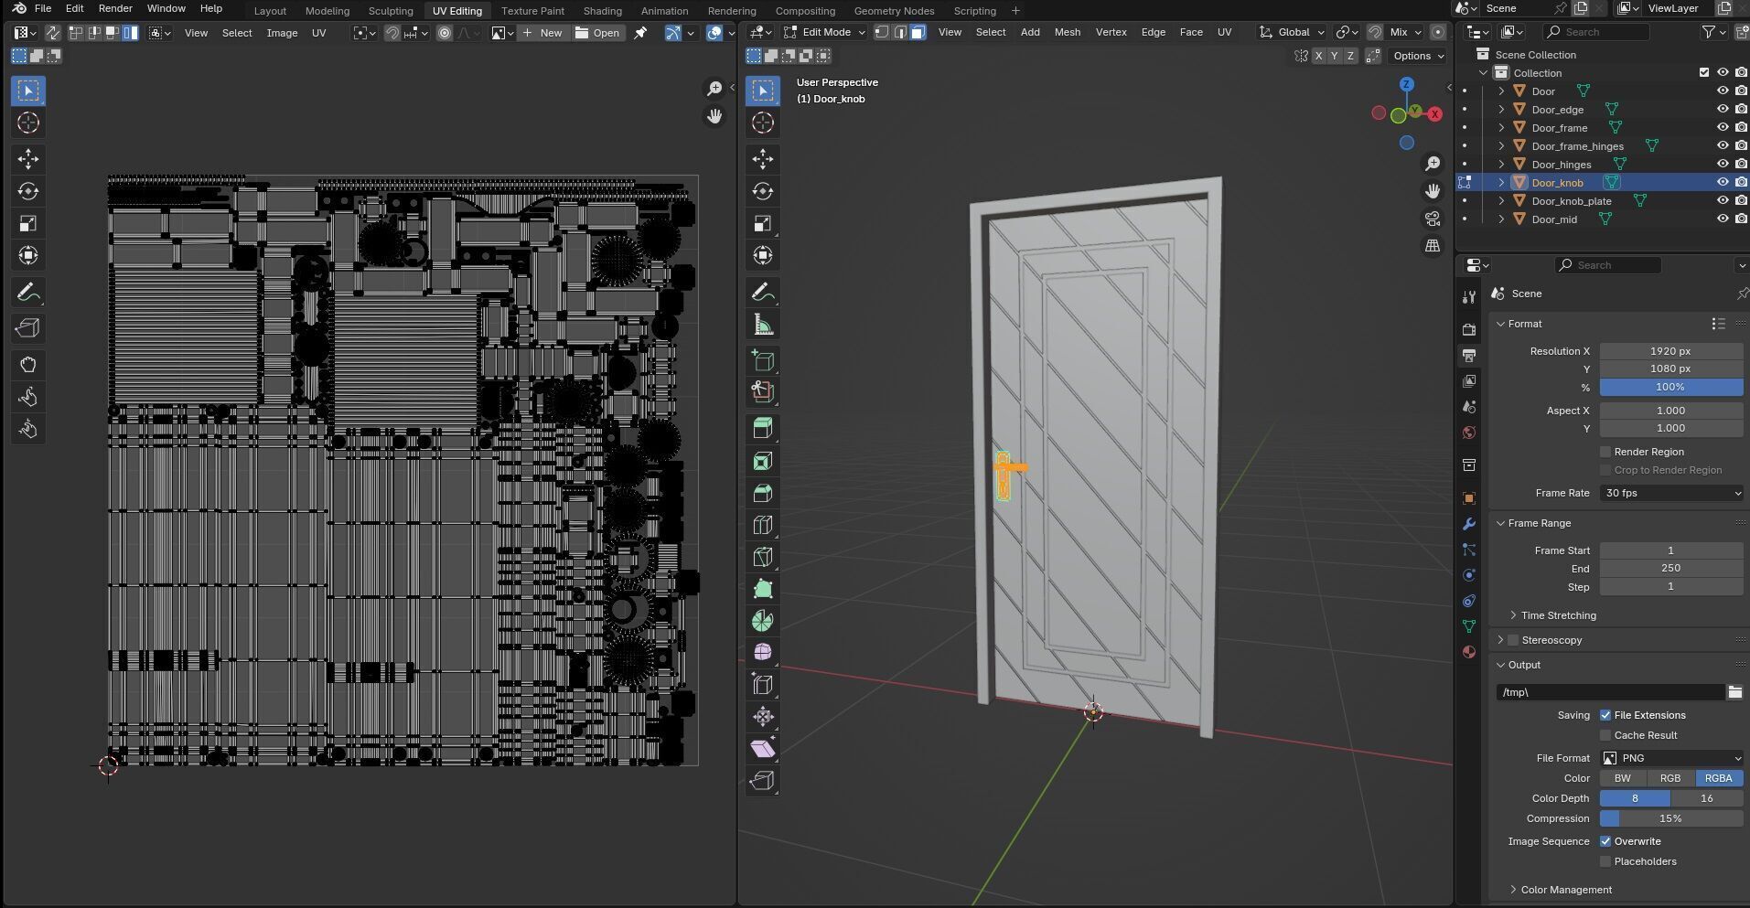Select the UV Relax sculpt tool
The height and width of the screenshot is (908, 1750).
tap(28, 397)
